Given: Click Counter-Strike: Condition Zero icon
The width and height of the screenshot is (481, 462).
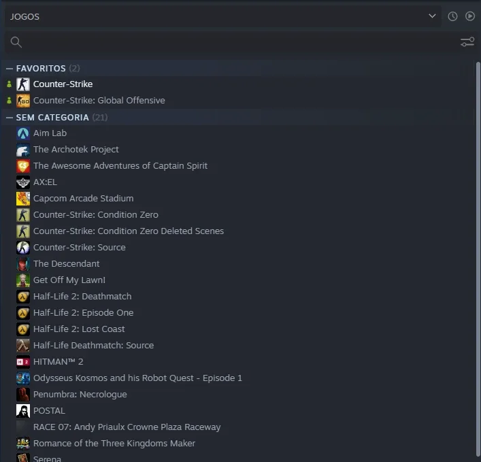Looking at the screenshot, I should click(x=23, y=215).
